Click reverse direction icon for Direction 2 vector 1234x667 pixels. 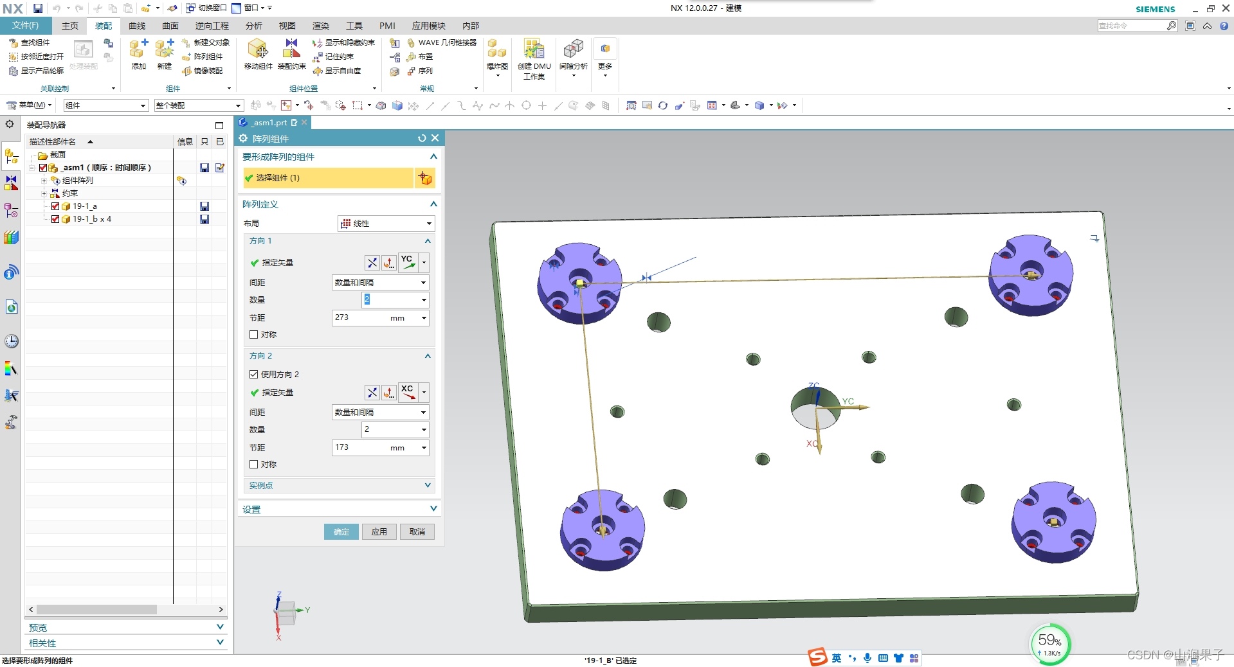tap(372, 392)
